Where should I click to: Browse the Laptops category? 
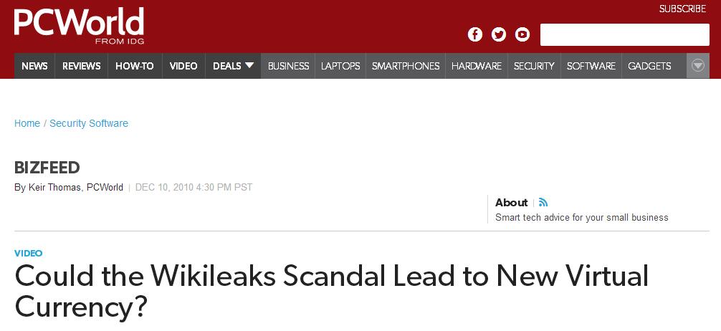pyautogui.click(x=340, y=66)
